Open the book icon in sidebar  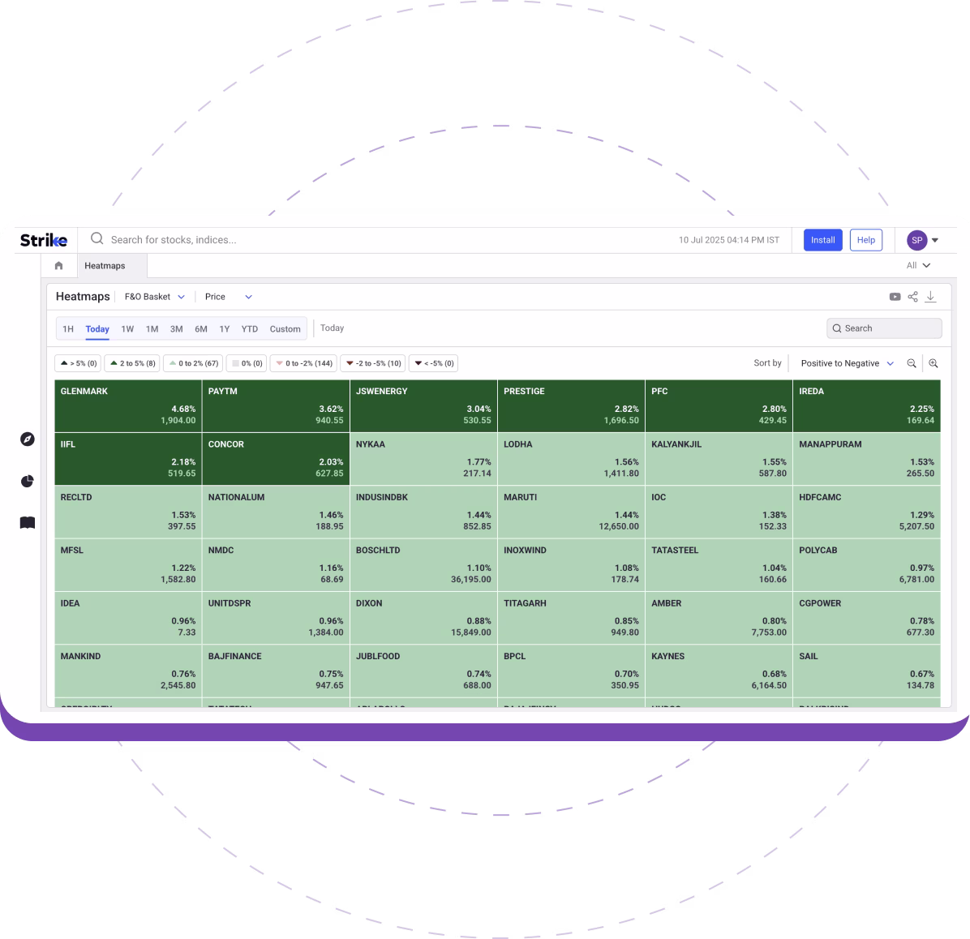[x=27, y=523]
